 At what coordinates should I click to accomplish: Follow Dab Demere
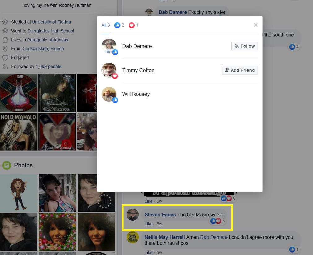(245, 46)
